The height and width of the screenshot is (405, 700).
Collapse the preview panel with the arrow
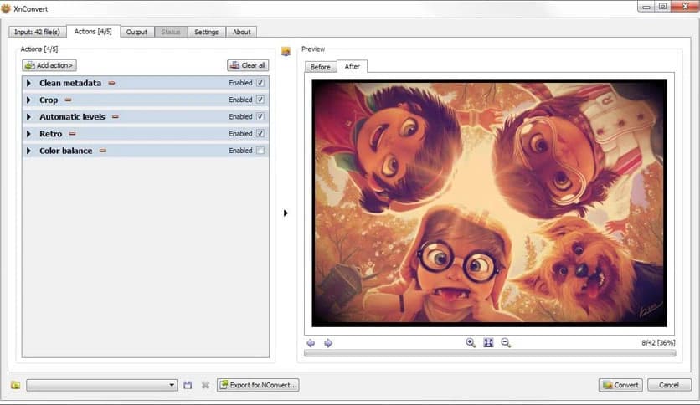pos(286,213)
